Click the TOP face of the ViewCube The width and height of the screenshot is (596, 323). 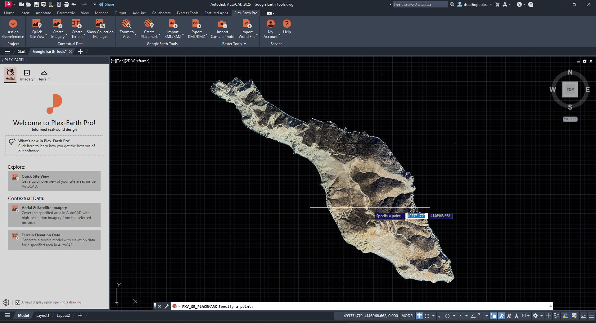tap(570, 89)
